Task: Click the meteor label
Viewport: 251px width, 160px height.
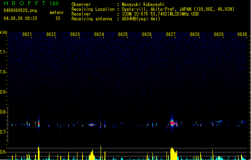Action: 57,12
